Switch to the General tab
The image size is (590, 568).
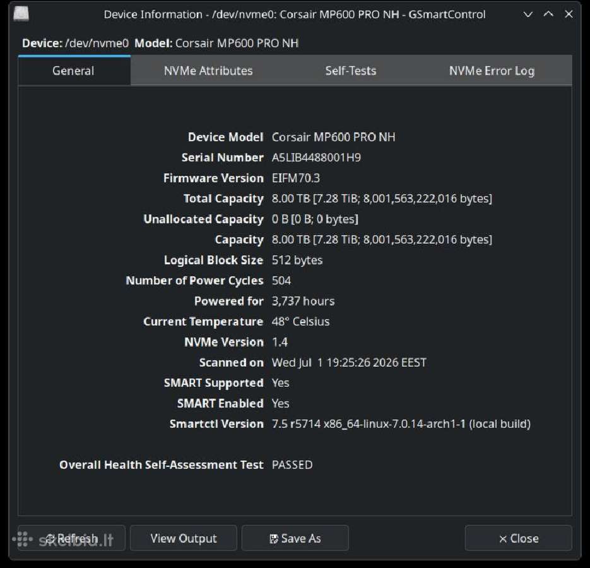click(74, 71)
